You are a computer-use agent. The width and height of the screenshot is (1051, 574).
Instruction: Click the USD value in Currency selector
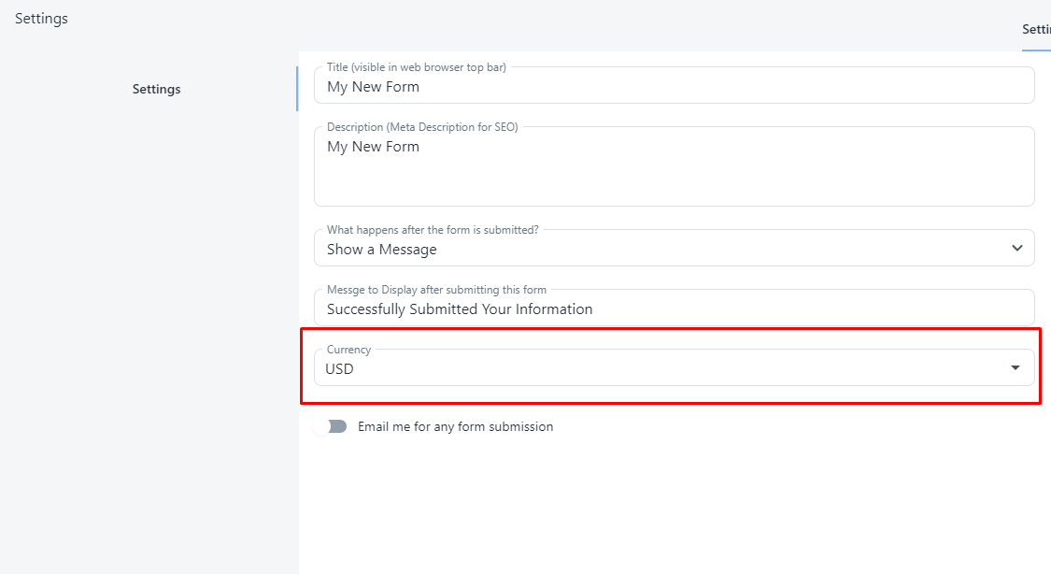tap(340, 368)
